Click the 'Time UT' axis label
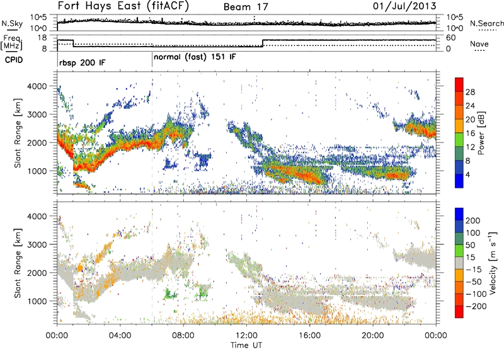Viewport: 504px width, 349px height. (246, 345)
